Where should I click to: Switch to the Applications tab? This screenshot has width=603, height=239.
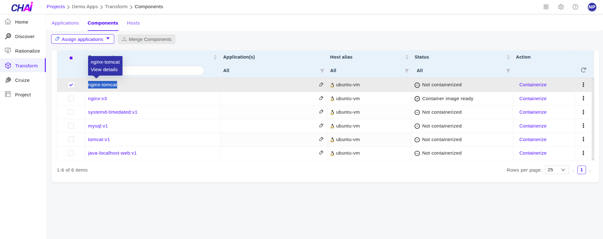click(x=65, y=23)
